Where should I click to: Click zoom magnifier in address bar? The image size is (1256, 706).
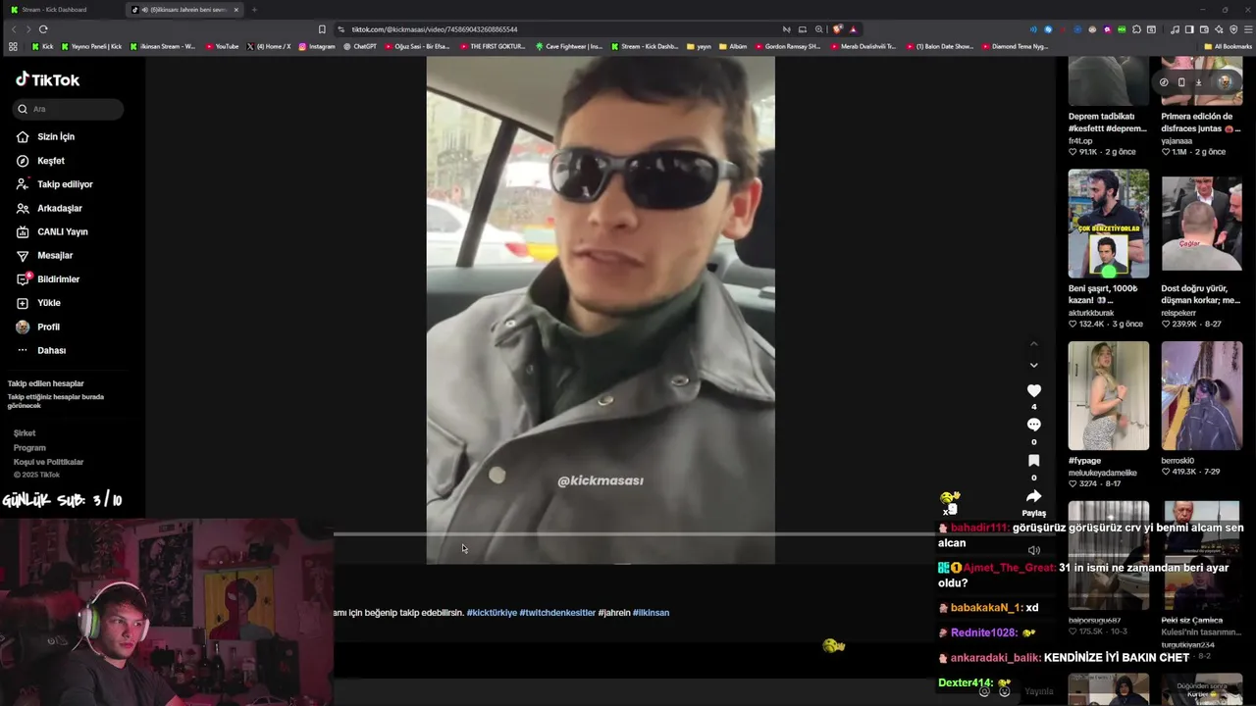[819, 29]
